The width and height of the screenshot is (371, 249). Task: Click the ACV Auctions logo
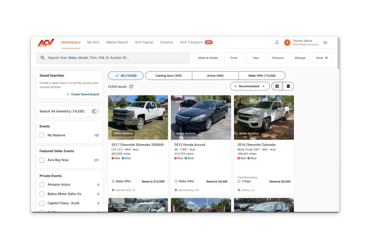[x=46, y=42]
